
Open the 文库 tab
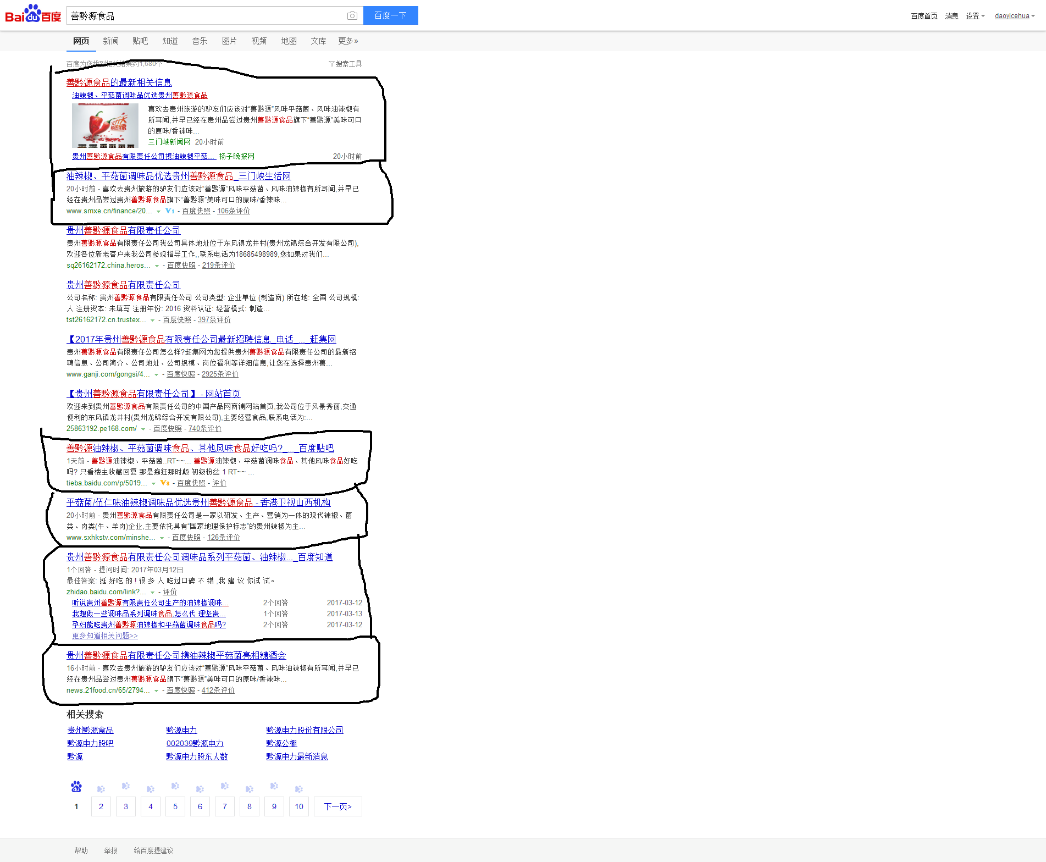[318, 41]
